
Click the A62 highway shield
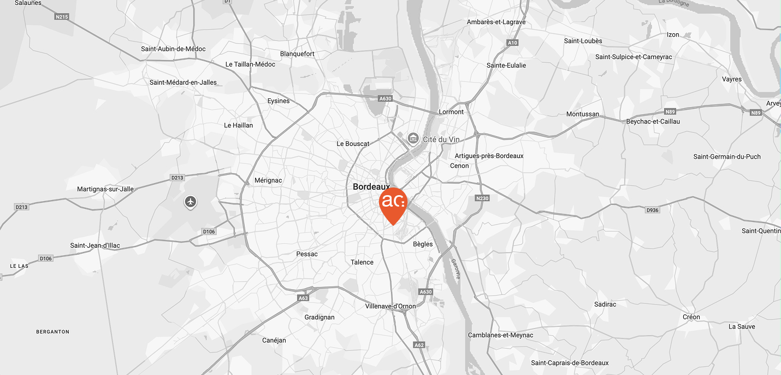coord(419,345)
